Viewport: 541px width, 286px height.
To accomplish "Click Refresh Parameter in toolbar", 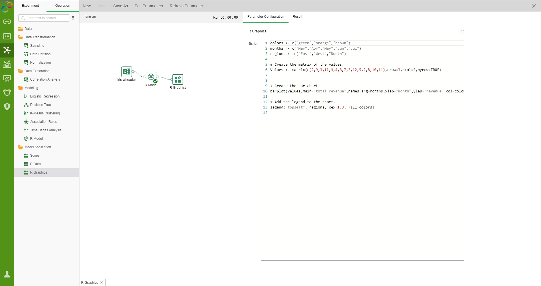I will point(186,6).
